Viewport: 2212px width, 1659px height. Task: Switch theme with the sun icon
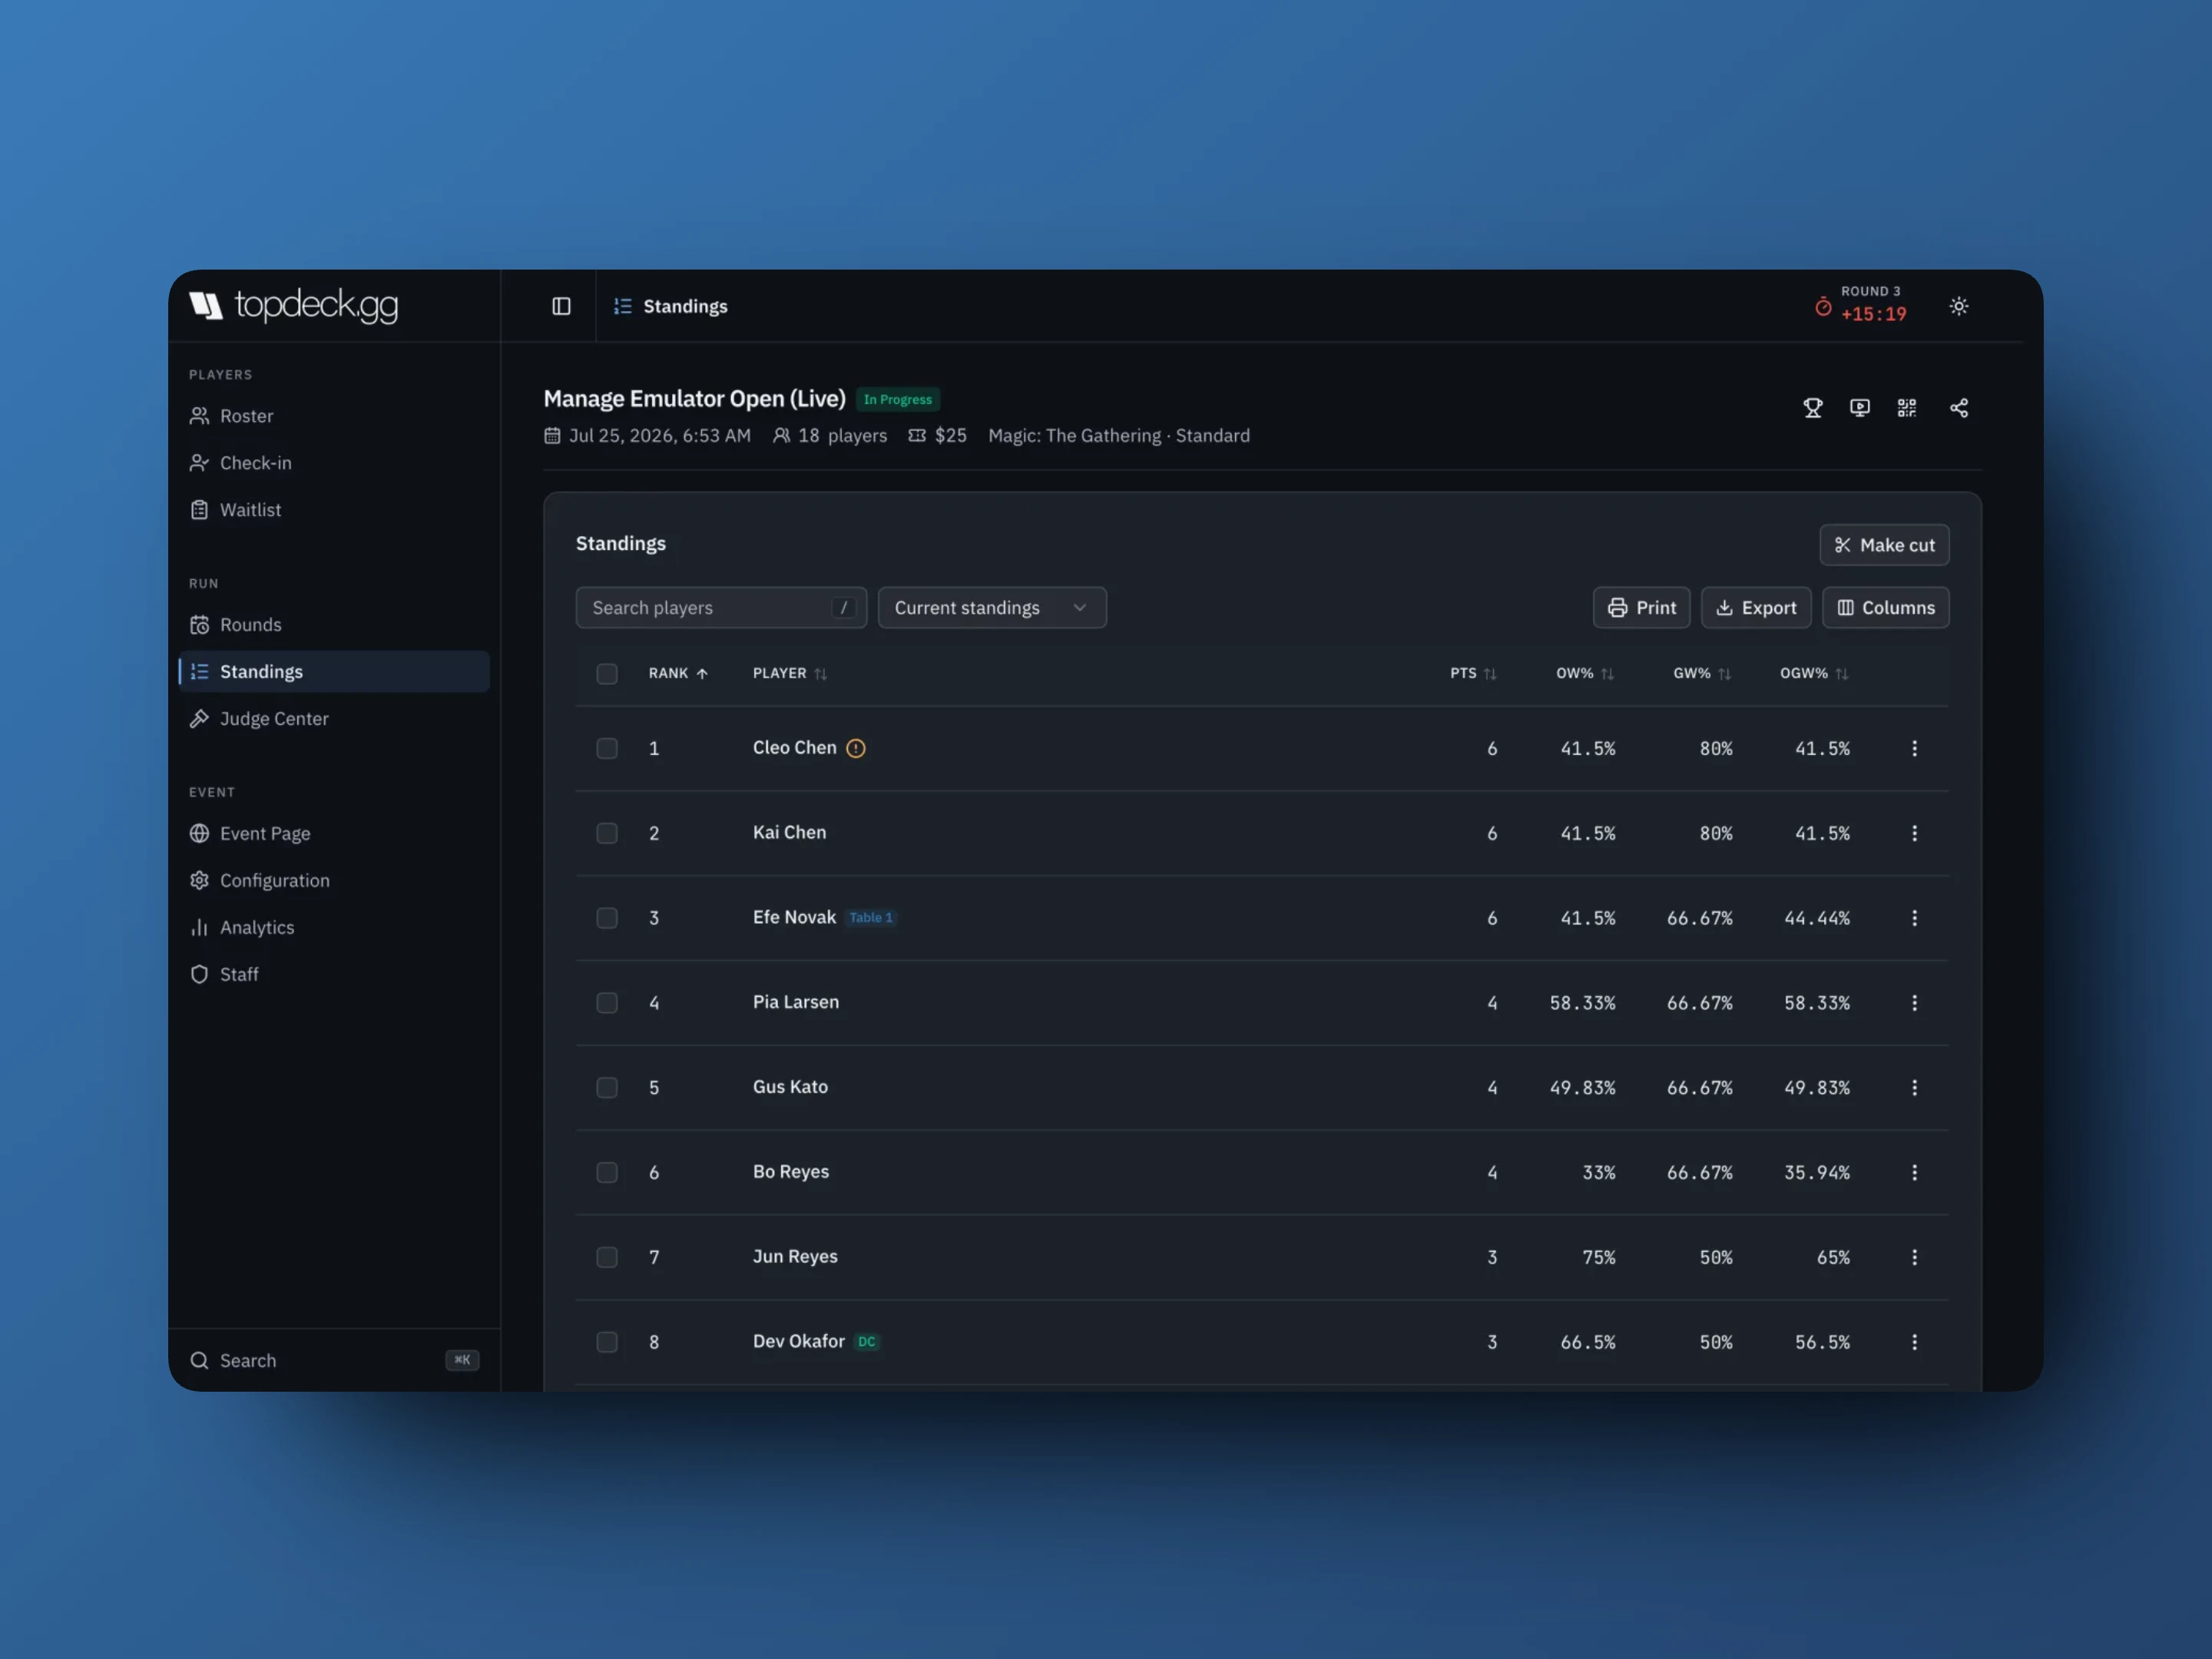point(1958,306)
